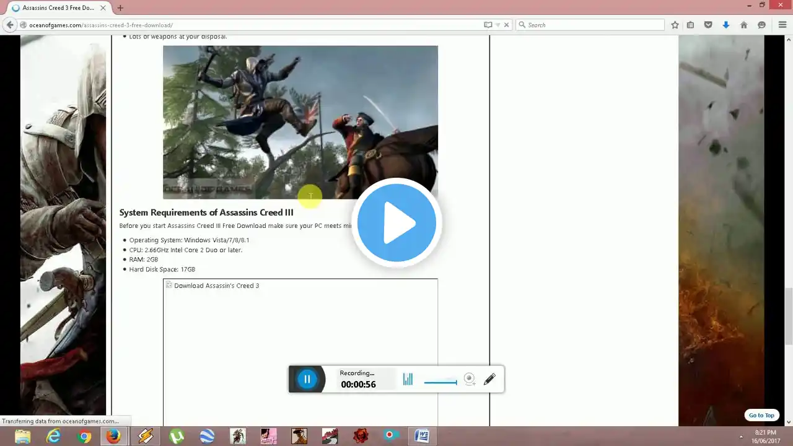
Task: Click the back arrow in Firefox
Action: click(9, 25)
